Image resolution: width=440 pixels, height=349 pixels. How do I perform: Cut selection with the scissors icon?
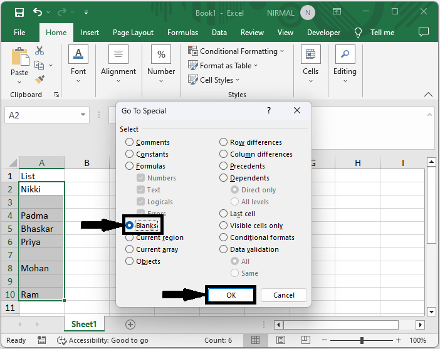39,51
